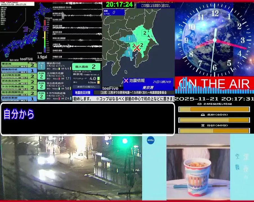Viewport: 254px width, 202px height.
Task: Click the analog earth clock face
Action: click(x=214, y=40)
